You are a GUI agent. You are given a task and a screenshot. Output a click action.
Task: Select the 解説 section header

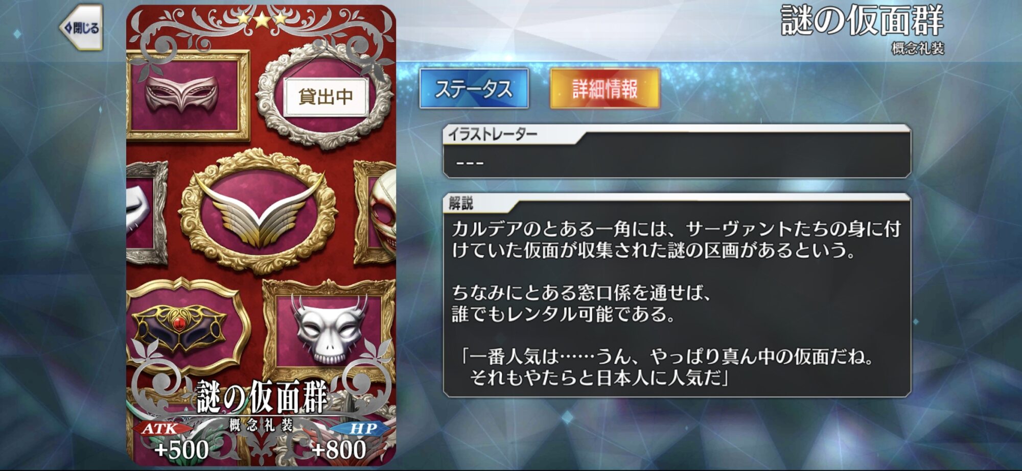[x=461, y=204]
